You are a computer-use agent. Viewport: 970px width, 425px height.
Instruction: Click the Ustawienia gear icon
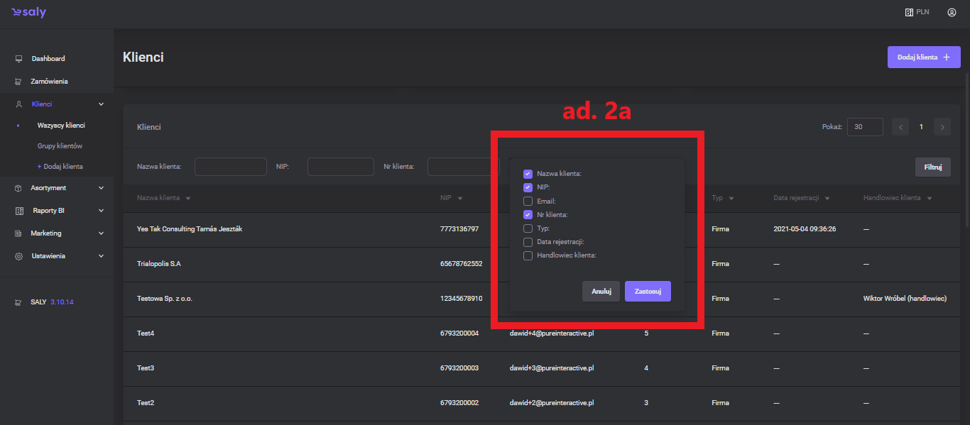(18, 256)
